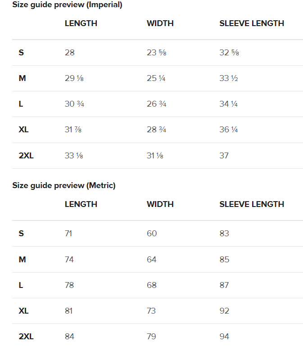Select the M row label in Imperial table

tap(23, 78)
